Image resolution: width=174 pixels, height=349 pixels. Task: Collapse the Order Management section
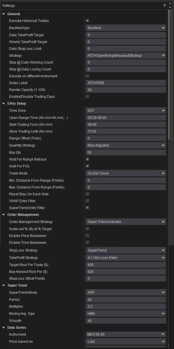[x=4, y=215]
